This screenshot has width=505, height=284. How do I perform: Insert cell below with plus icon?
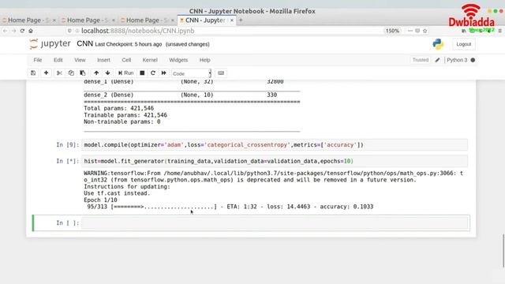pyautogui.click(x=46, y=73)
